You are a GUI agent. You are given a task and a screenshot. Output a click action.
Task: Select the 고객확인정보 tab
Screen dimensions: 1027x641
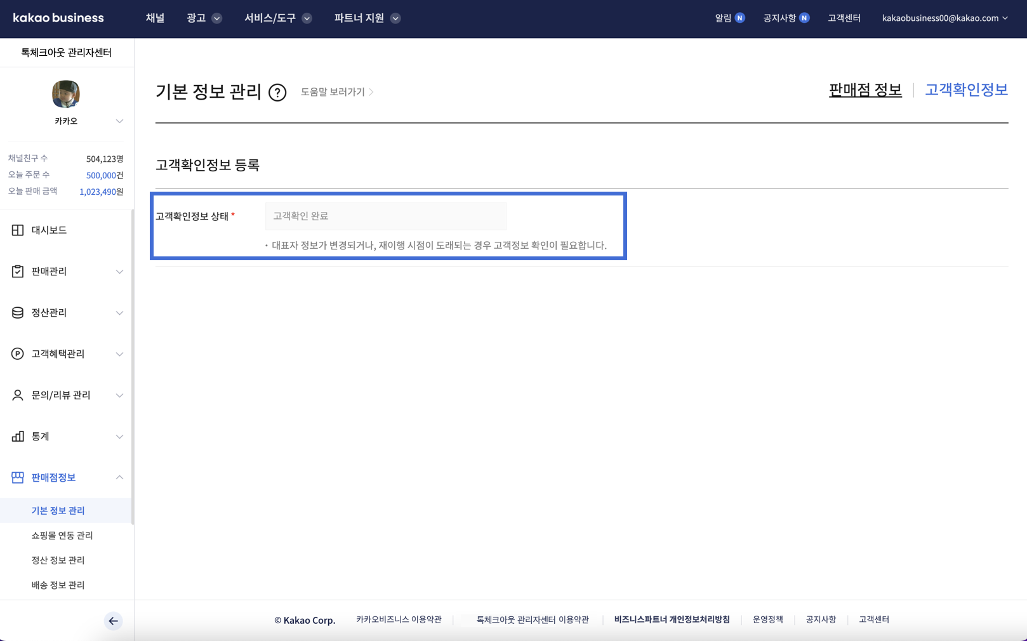pos(966,90)
